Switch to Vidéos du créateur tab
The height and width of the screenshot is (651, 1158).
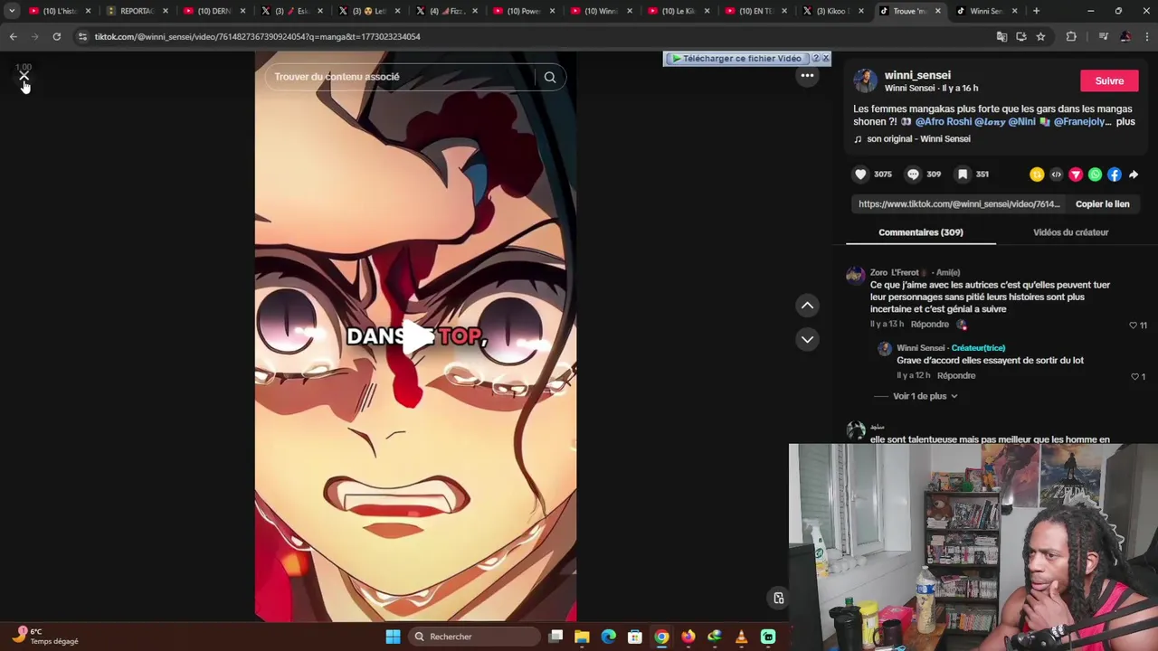(1070, 232)
